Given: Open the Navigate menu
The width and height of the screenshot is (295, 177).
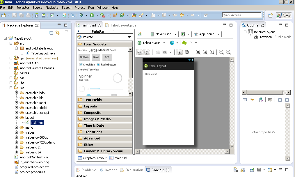Looking at the screenshot, I should (52, 8).
